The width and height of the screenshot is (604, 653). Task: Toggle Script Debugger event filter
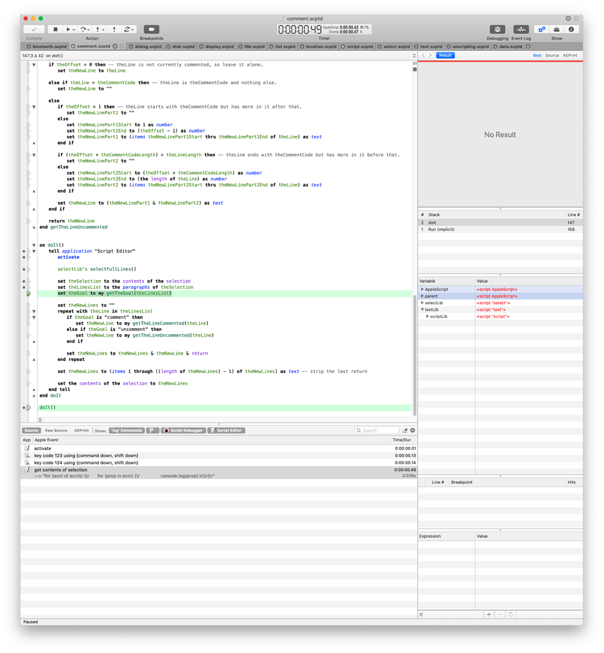coord(183,430)
